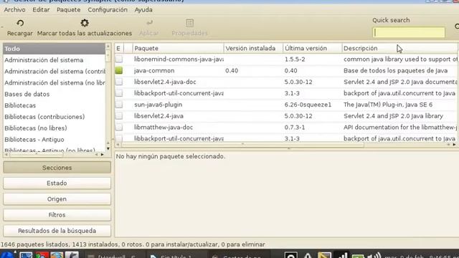This screenshot has height=258, width=459.
Task: Select the Todo section
Action: pyautogui.click(x=54, y=49)
